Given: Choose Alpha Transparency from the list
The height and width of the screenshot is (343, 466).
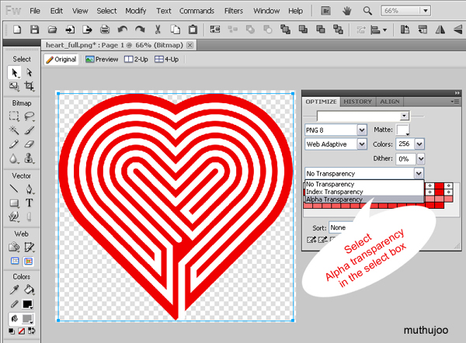Looking at the screenshot, I should pos(364,199).
